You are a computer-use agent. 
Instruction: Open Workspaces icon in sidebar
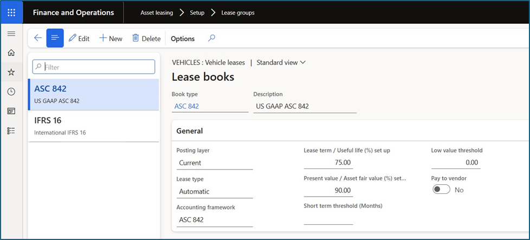(x=11, y=111)
